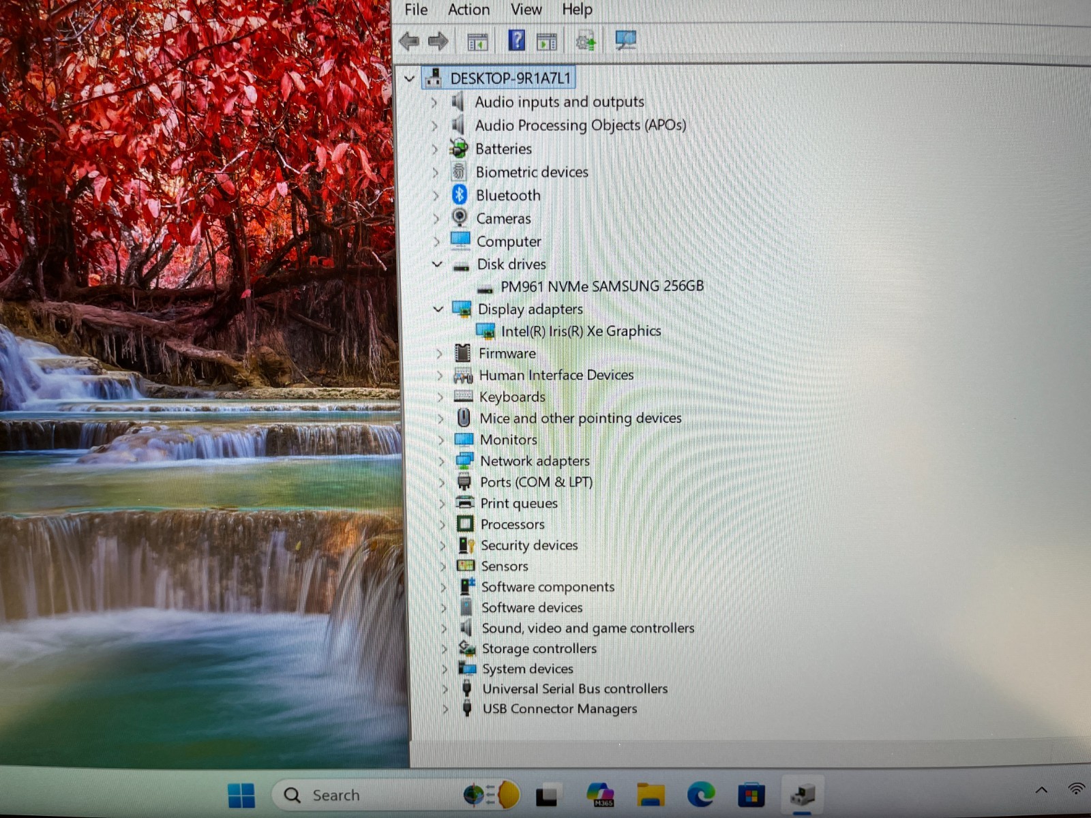
Task: Click the Cameras webcam icon
Action: (460, 217)
